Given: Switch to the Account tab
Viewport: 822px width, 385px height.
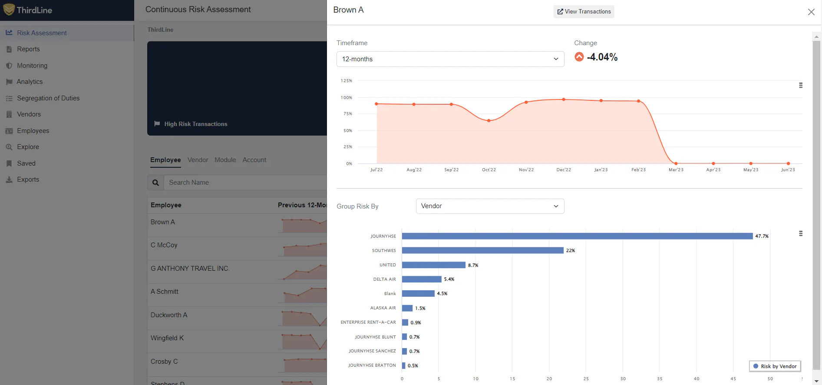Looking at the screenshot, I should coord(254,160).
